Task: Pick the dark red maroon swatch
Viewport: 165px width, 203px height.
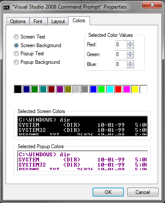Action: pos(51,89)
